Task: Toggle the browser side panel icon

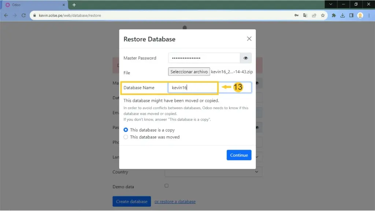Action: (351, 15)
